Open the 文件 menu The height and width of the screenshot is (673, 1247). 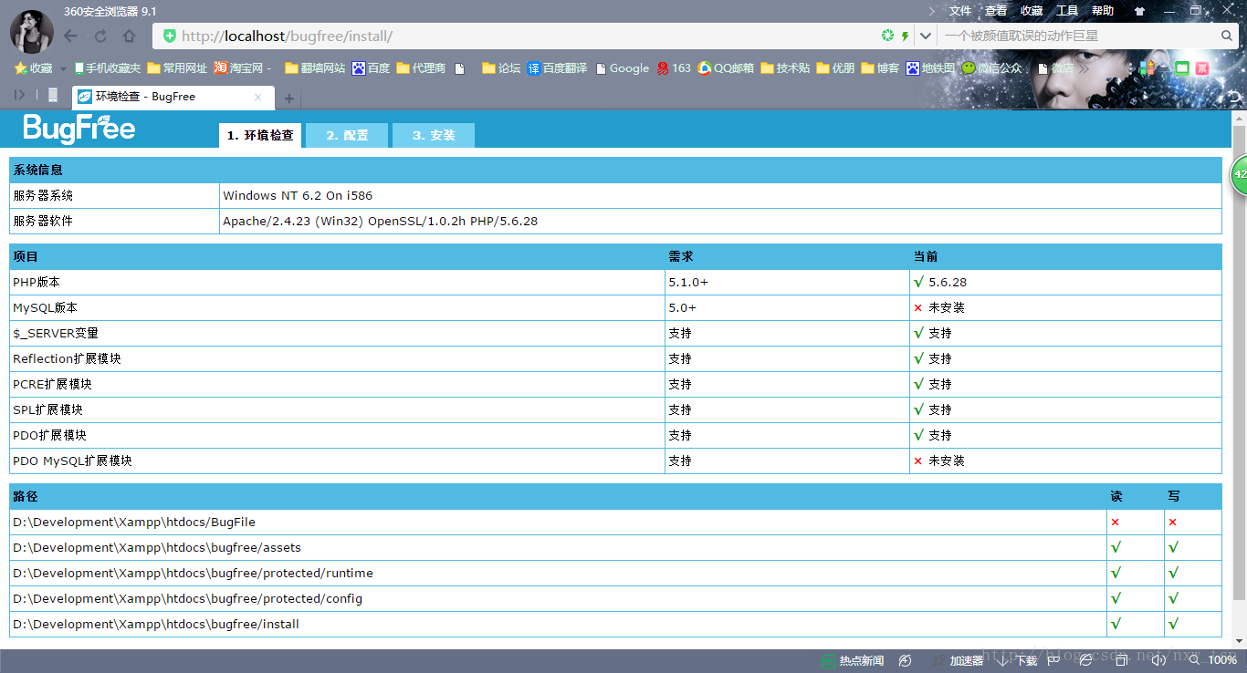click(x=960, y=11)
